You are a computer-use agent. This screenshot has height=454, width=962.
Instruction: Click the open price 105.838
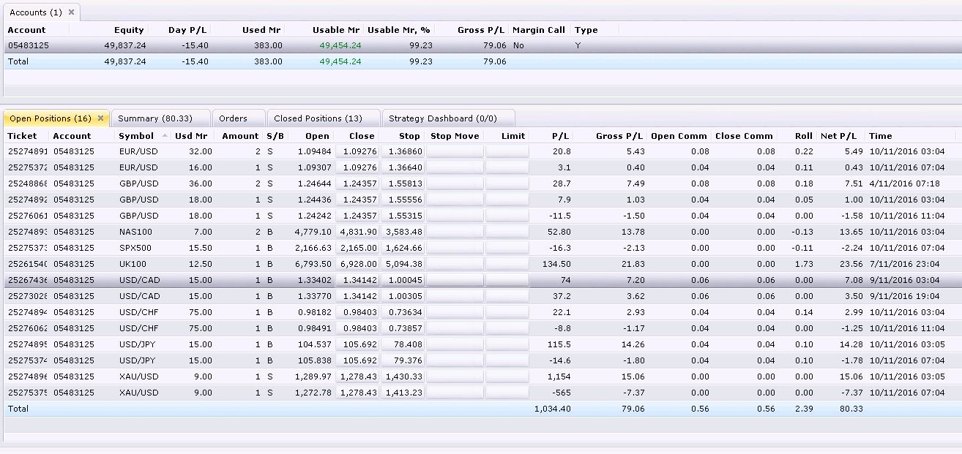coord(315,360)
